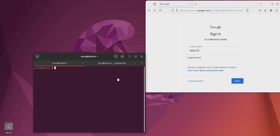Open Learn more about using Guest mode

pyautogui.click(x=205, y=71)
